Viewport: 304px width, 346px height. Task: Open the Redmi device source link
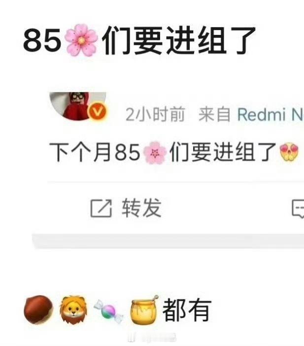270,115
